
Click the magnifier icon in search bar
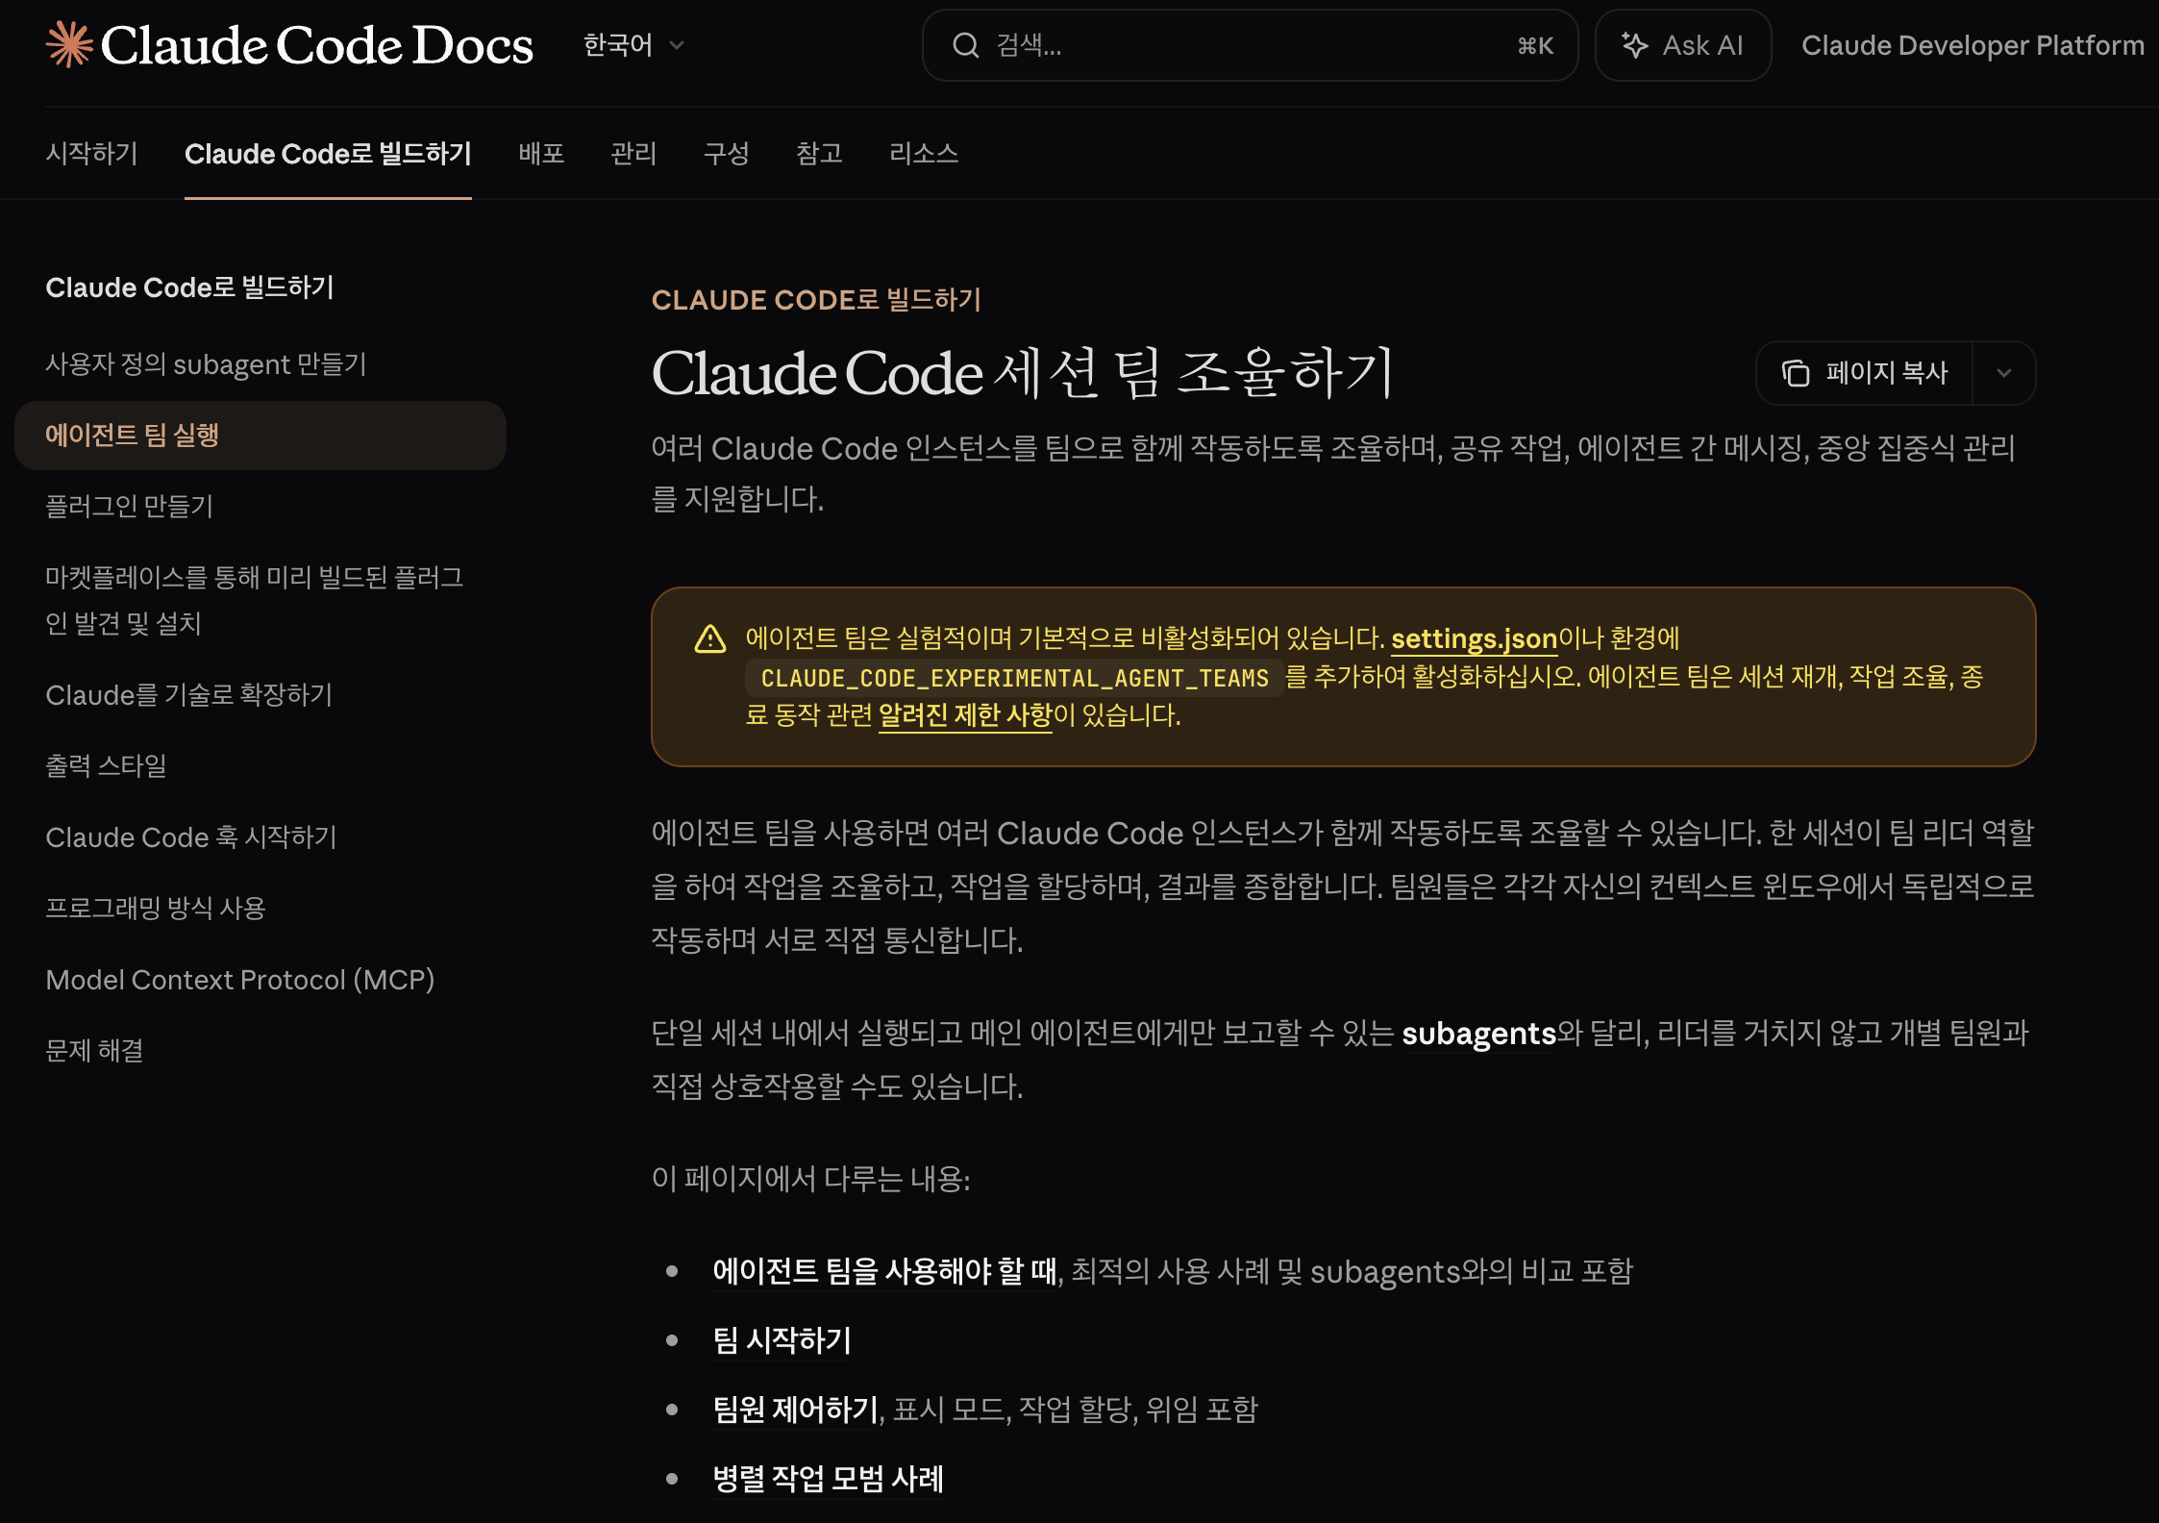(x=965, y=45)
